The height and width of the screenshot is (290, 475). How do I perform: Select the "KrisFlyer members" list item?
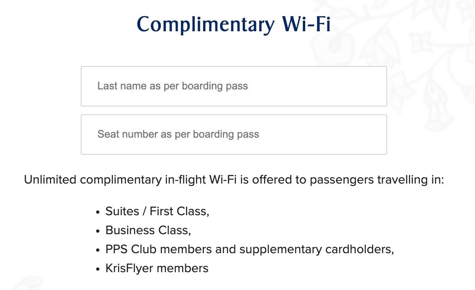point(157,269)
